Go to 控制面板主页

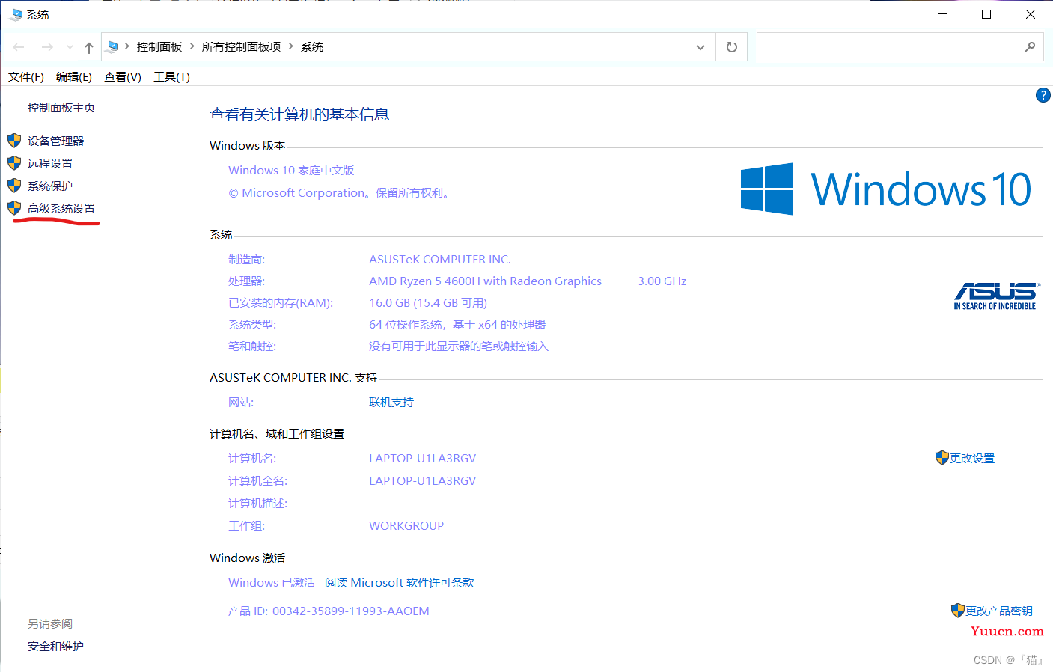point(61,107)
